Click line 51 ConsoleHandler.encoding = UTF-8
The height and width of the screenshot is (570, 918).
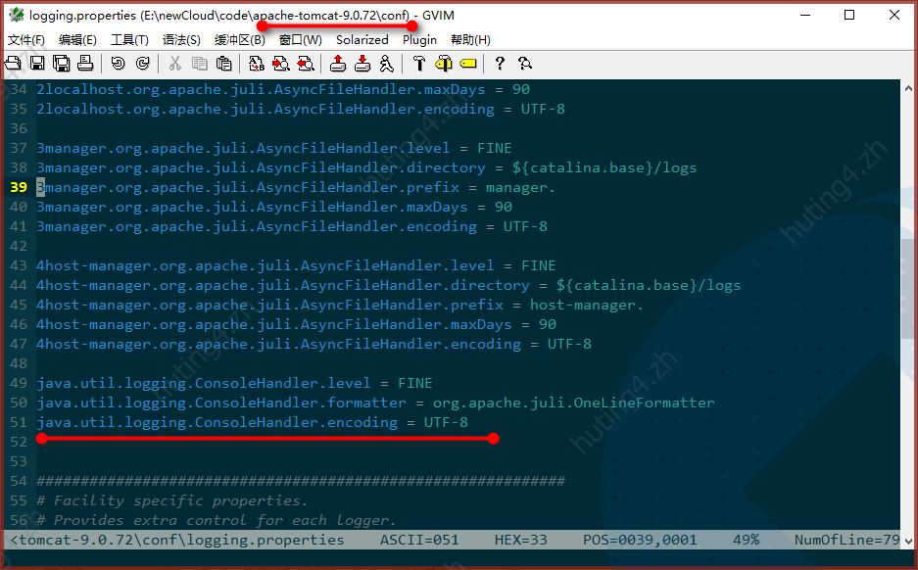(253, 422)
